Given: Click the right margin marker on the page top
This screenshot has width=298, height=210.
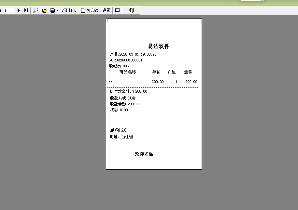Looking at the screenshot, I should pyautogui.click(x=201, y=20).
